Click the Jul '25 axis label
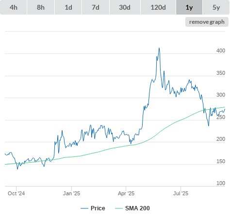This screenshot has height=221, width=230. 181,193
